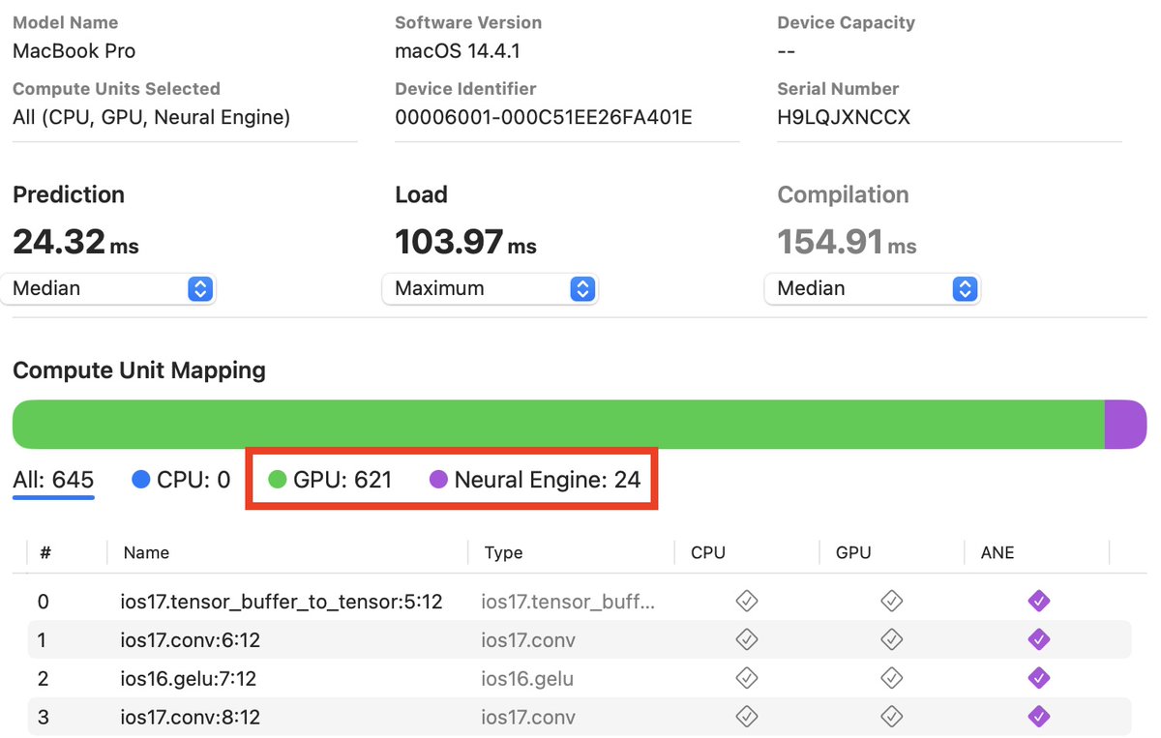Switch to the All: 645 filter

tap(53, 480)
